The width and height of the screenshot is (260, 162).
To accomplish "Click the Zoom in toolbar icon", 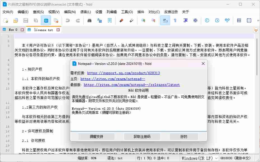I will coord(143,20).
